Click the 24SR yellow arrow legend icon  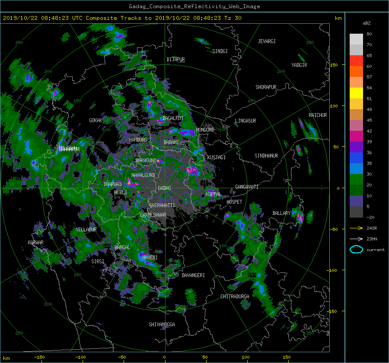tap(356, 228)
